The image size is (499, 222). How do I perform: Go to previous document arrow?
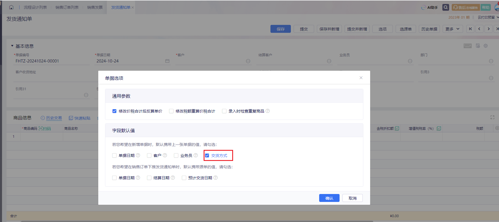click(x=479, y=29)
